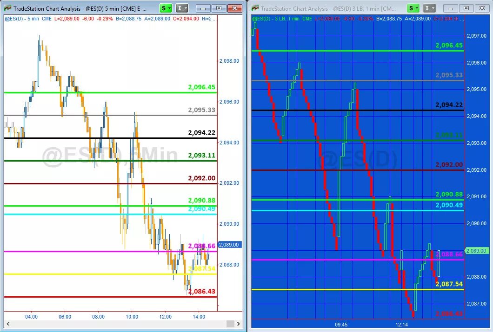Click the 2,095.00 axis value on the 3 LB chart
493x332 pixels.
point(476,89)
